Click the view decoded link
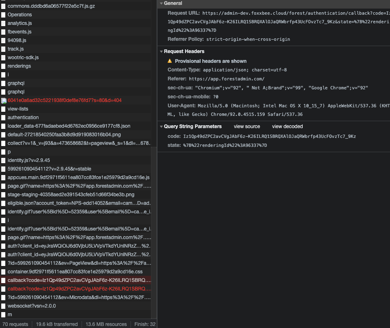390x328 pixels. coord(287,126)
